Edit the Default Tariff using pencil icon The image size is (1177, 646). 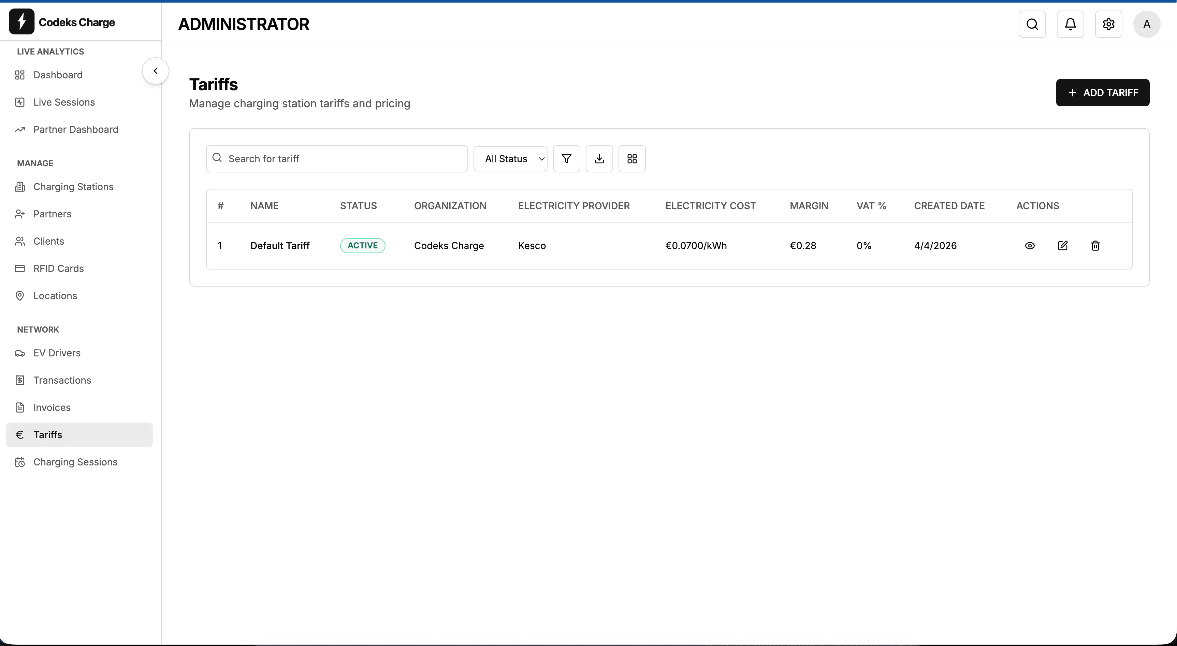1063,245
